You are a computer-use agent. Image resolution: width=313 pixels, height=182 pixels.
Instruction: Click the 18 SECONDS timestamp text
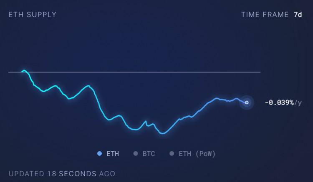click(x=71, y=173)
